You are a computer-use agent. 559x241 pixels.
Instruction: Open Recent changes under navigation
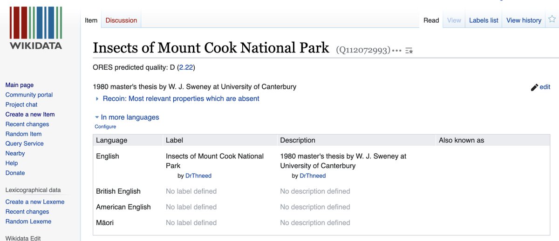click(27, 124)
